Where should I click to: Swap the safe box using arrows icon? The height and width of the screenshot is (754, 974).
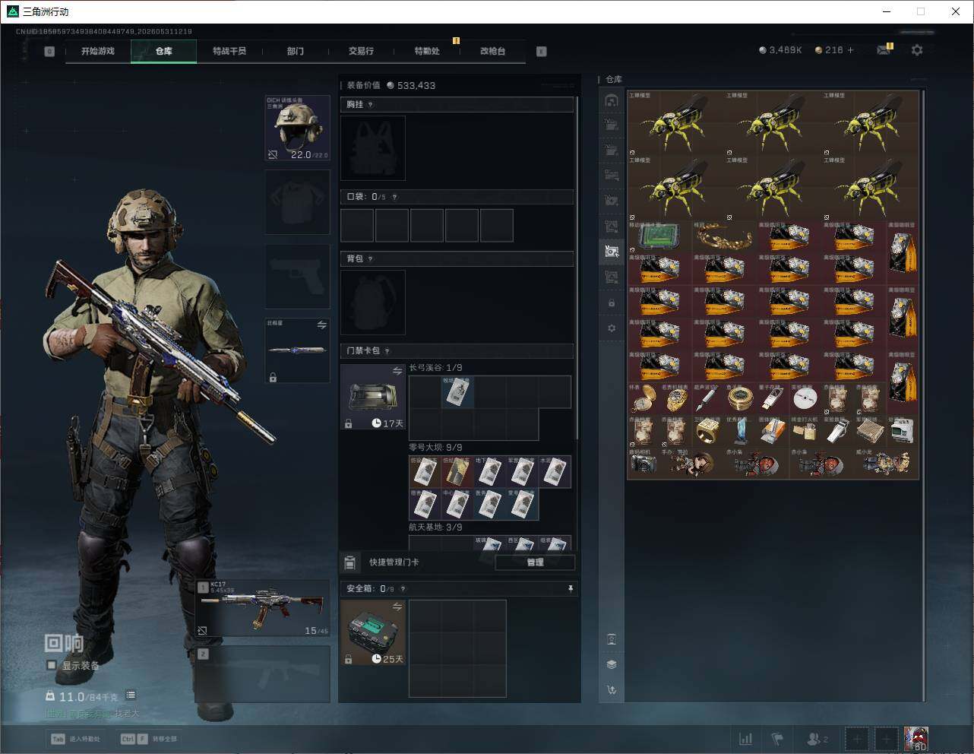tap(397, 607)
